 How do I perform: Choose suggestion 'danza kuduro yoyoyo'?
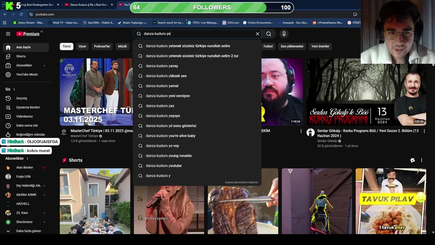pos(197,116)
